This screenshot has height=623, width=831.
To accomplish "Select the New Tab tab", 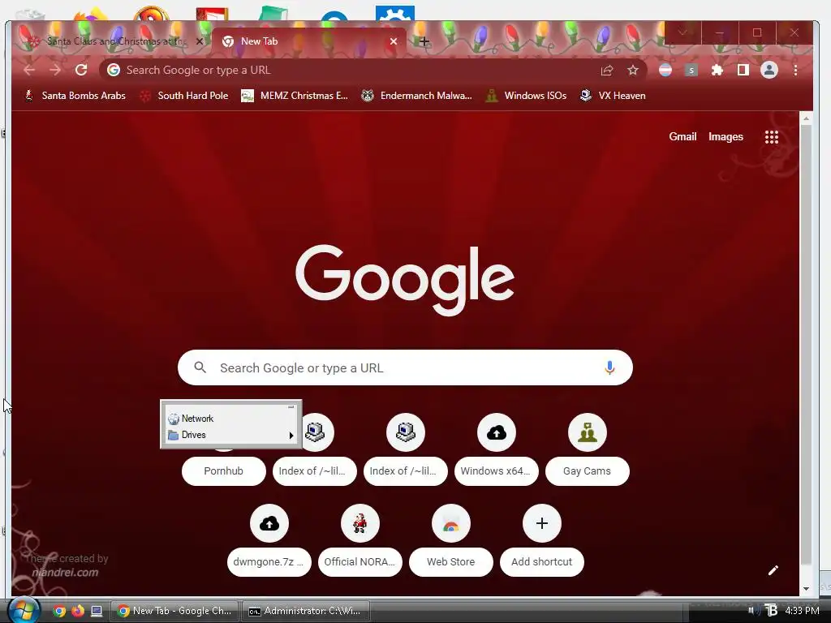I will point(308,41).
